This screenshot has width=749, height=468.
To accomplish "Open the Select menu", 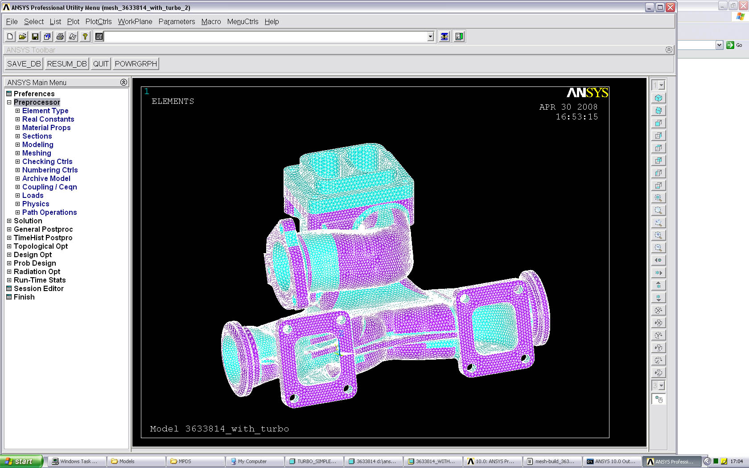I will (34, 21).
